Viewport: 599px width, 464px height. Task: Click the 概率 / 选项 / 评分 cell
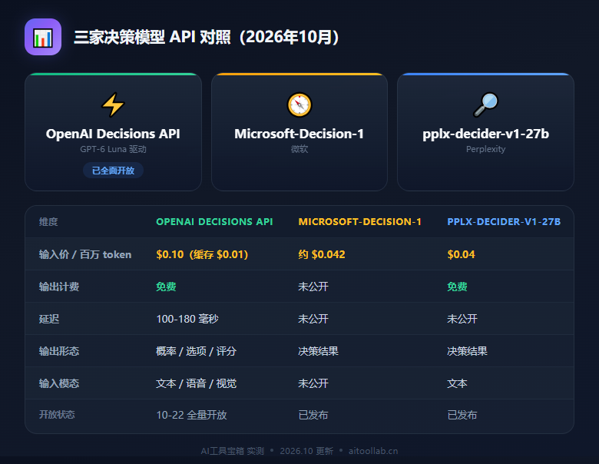pos(197,351)
